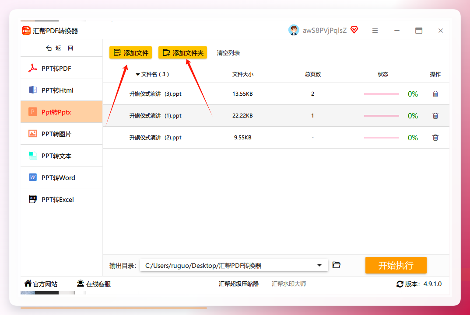Click trash icon for 升旗仪式演讲 (2).ppt
470x315 pixels.
point(435,138)
